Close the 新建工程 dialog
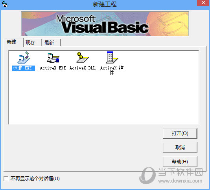Viewport: 210px width, 190px height. 203,3
